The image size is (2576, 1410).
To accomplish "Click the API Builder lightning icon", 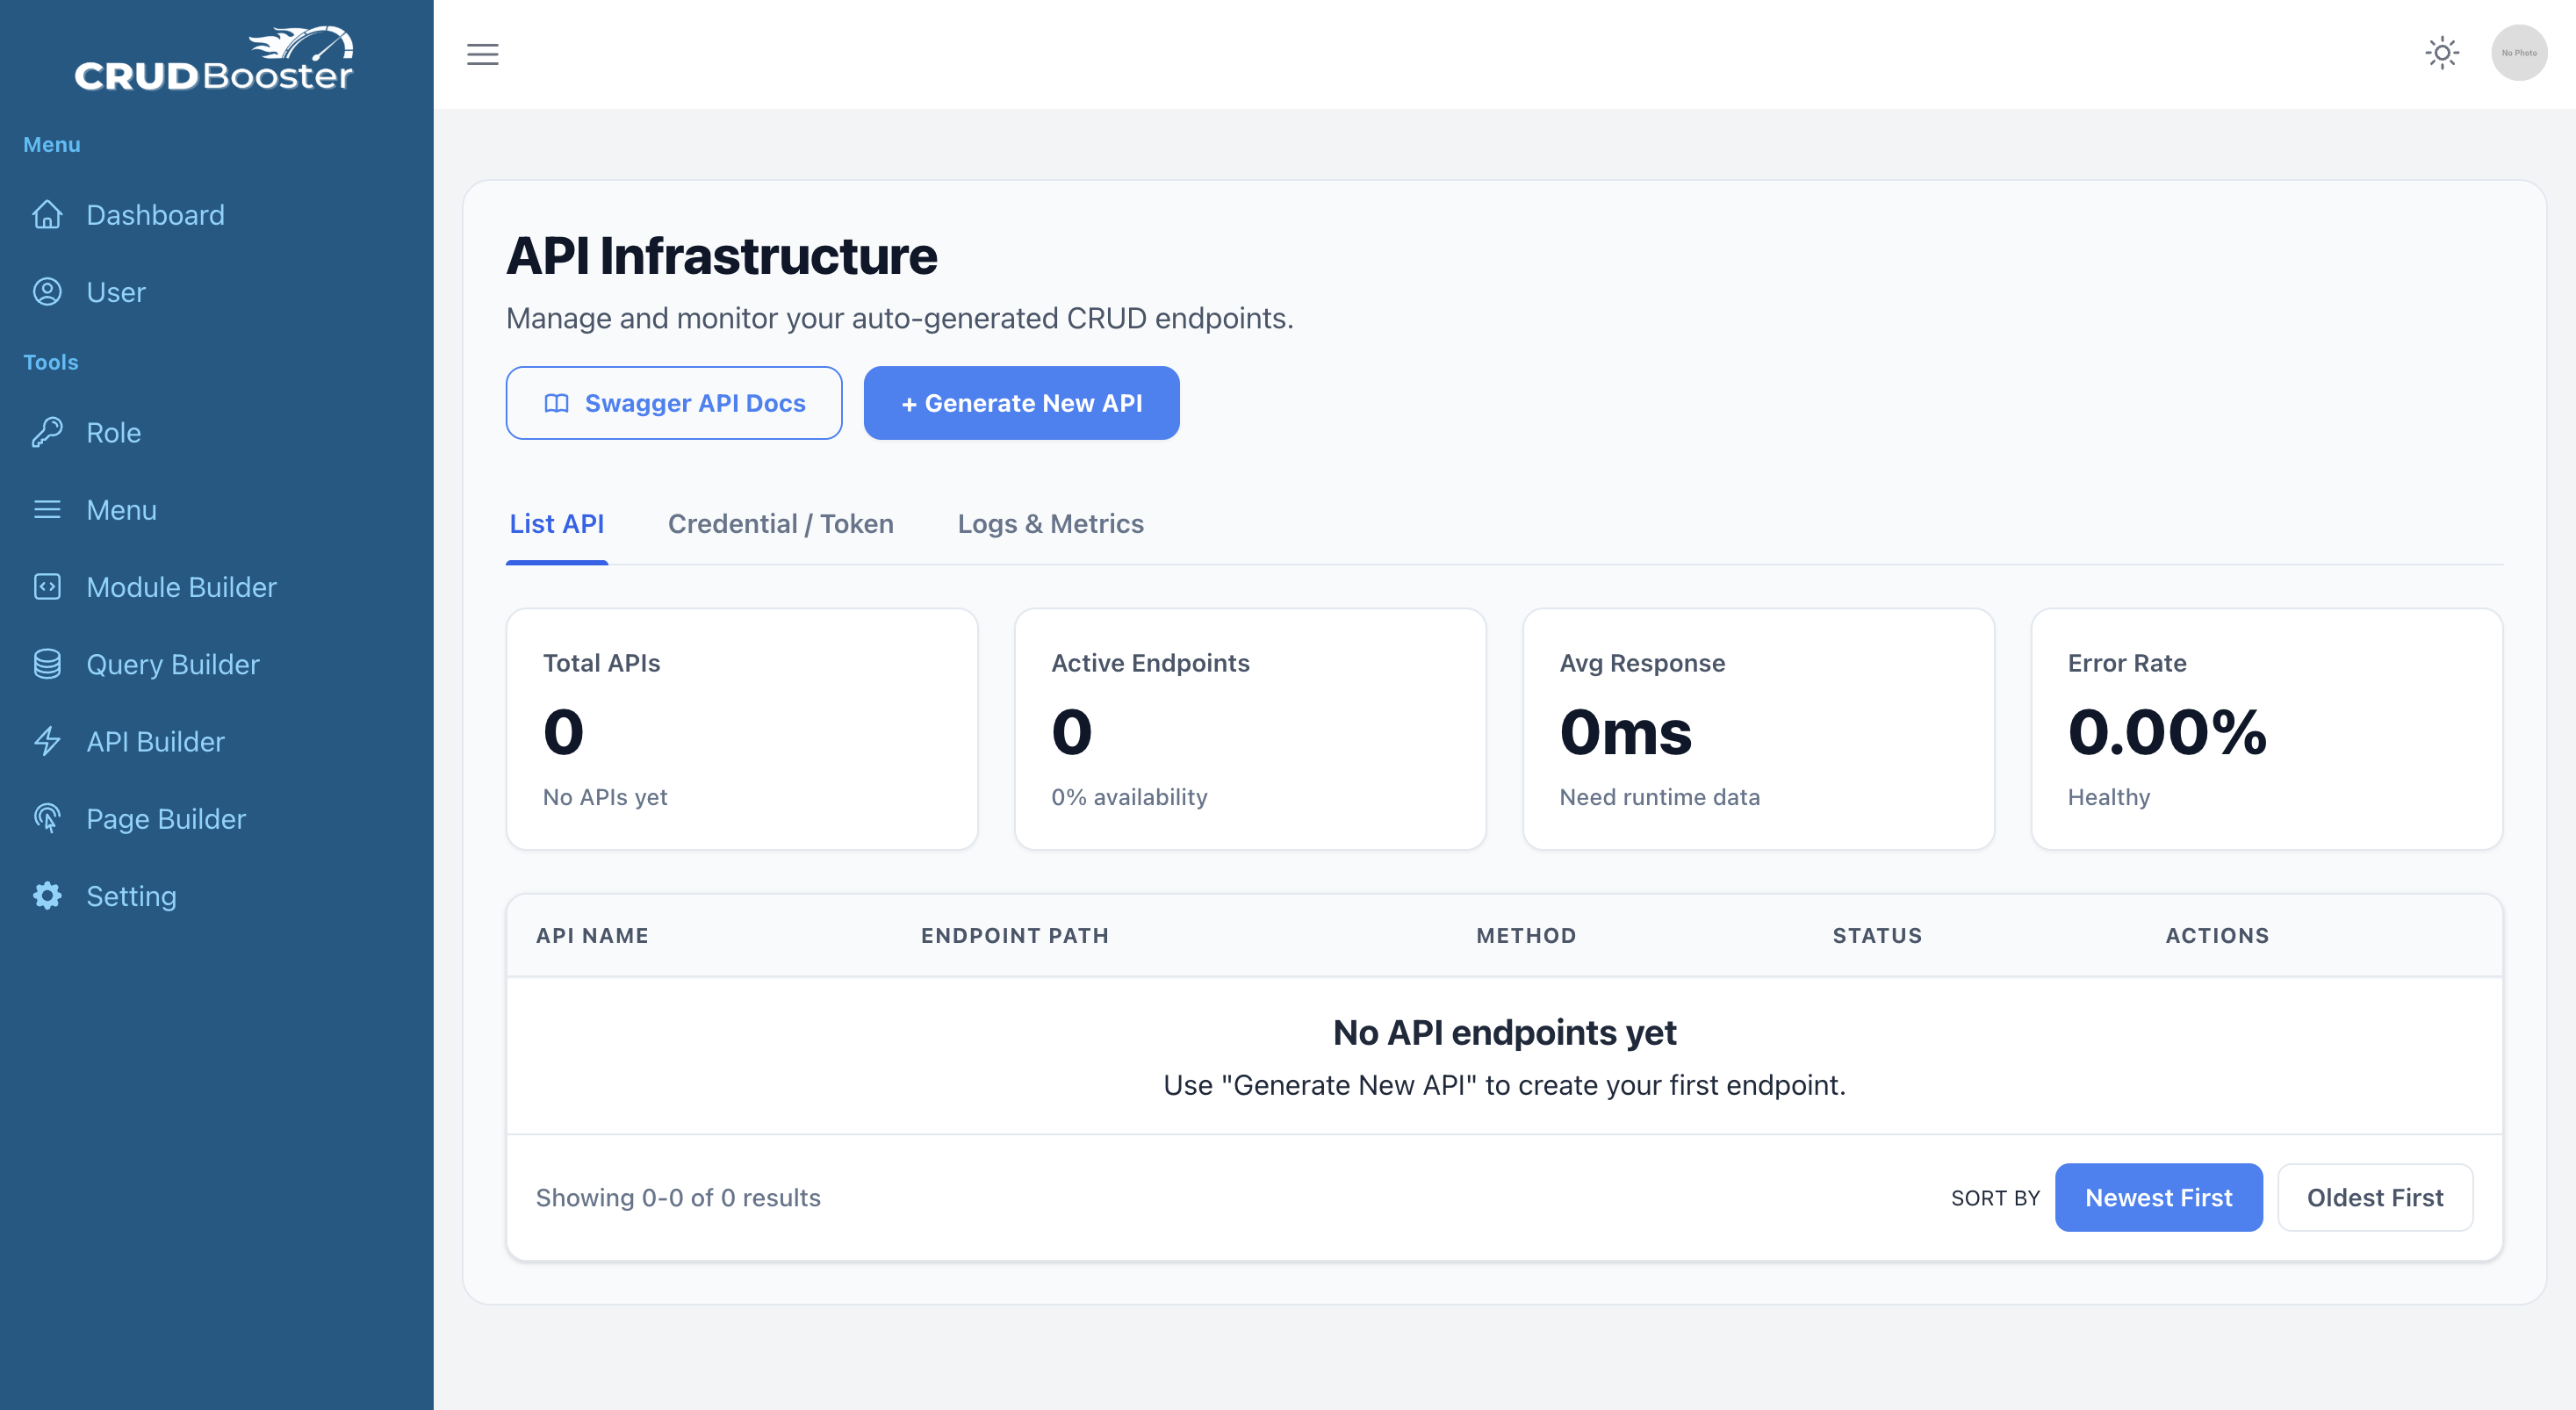I will [47, 741].
